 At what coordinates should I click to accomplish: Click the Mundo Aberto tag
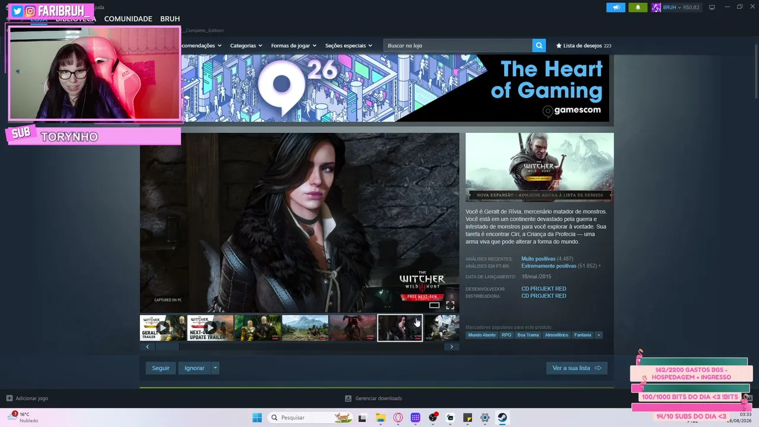click(x=482, y=335)
